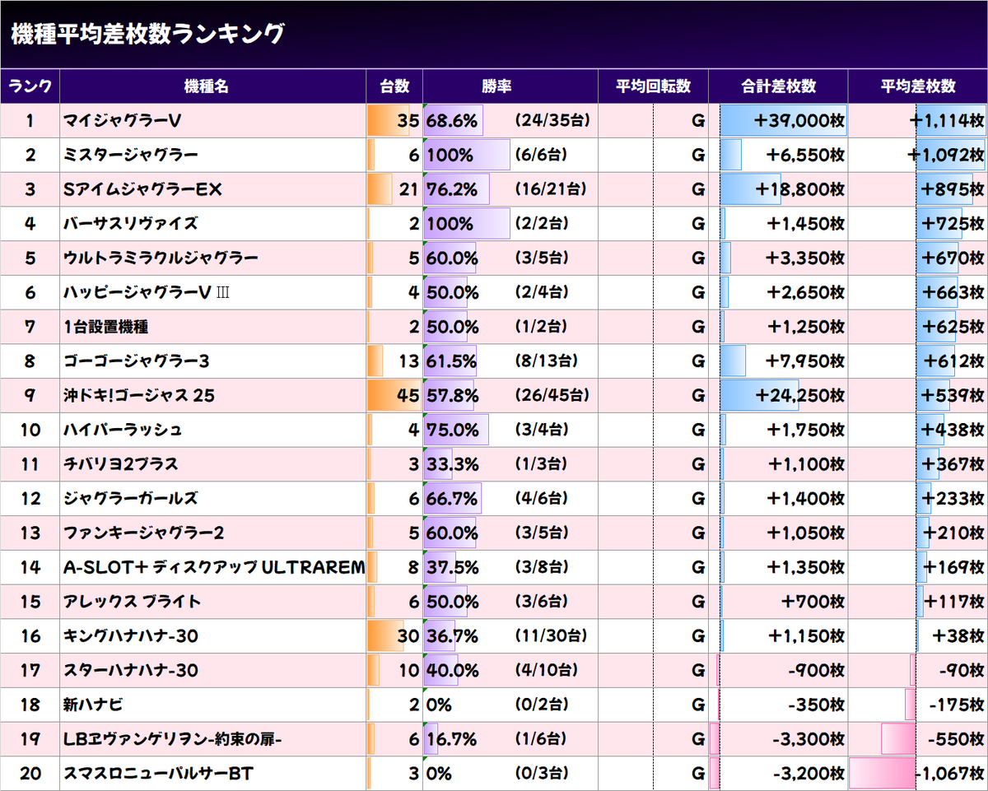The height and width of the screenshot is (791, 988).
Task: Click the unit count 35 cell
Action: pos(394,121)
